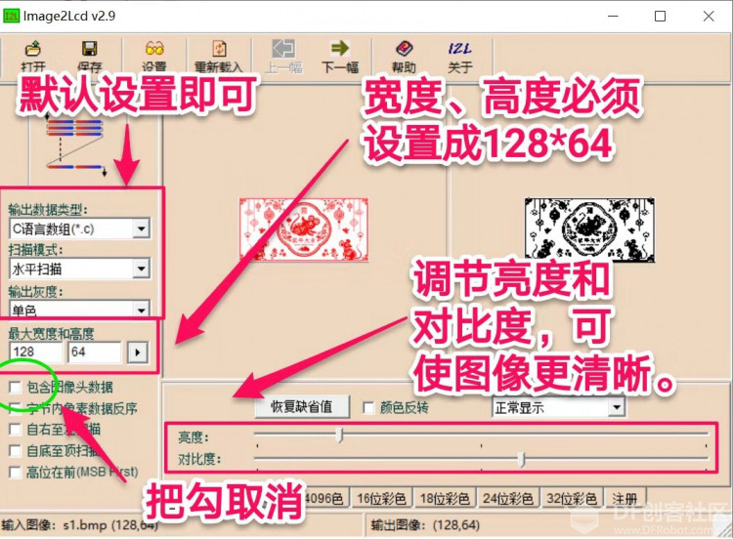Go to previous image 上一幅
Viewport: 733px width, 539px height.
283,55
